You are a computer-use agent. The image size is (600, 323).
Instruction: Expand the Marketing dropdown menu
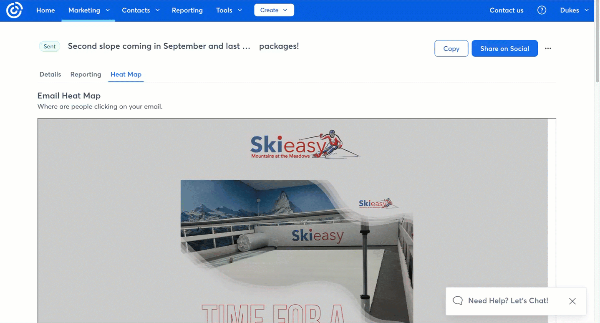(89, 10)
